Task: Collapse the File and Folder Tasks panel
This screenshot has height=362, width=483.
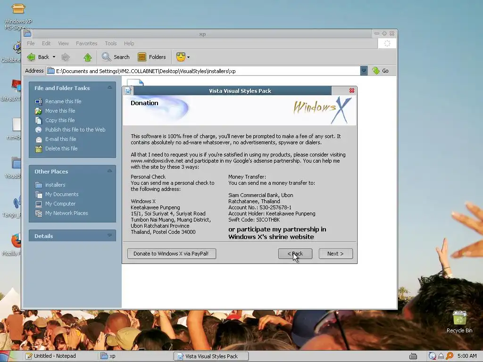Action: click(x=109, y=88)
